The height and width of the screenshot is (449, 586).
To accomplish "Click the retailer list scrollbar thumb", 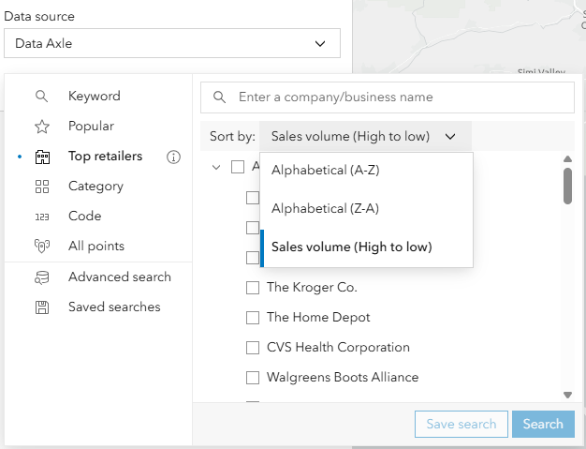I will click(567, 186).
